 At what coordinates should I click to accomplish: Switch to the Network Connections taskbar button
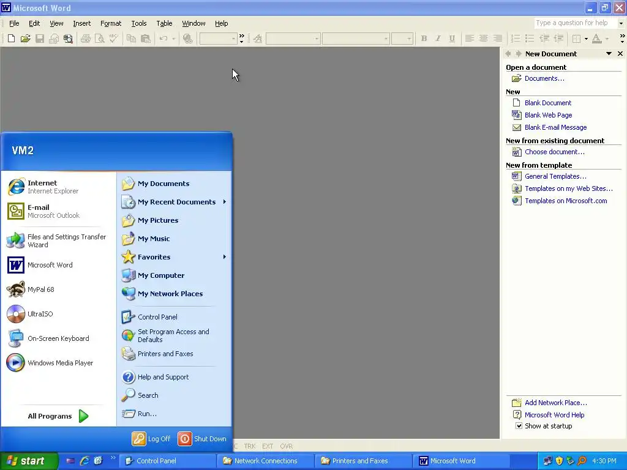pyautogui.click(x=266, y=461)
